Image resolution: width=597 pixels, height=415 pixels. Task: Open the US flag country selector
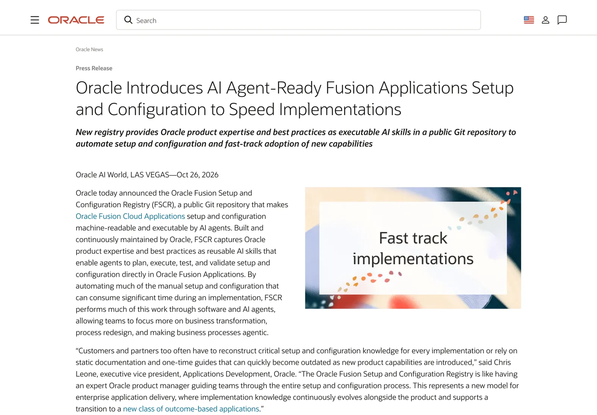[x=529, y=20]
